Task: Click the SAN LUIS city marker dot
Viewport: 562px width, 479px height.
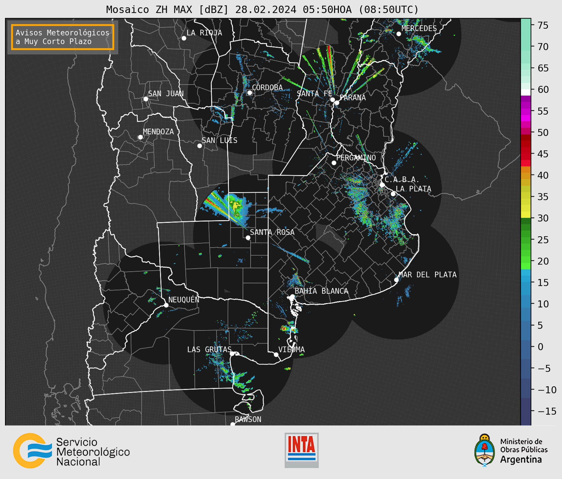Action: 200,146
